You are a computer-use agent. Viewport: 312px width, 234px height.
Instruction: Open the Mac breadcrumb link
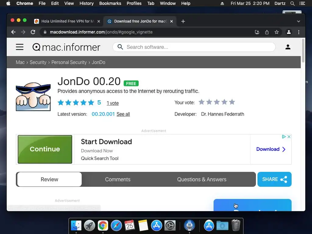click(x=20, y=62)
